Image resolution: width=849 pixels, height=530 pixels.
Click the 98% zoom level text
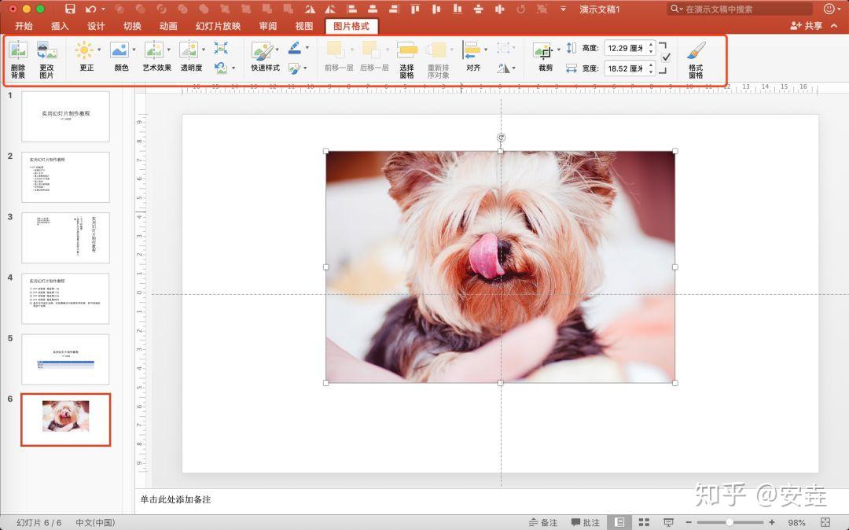[x=796, y=522]
